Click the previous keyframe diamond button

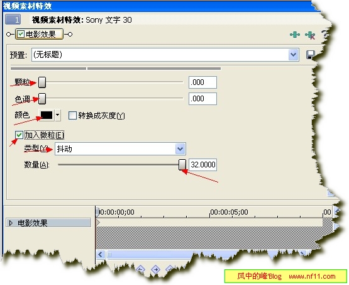pos(140,270)
